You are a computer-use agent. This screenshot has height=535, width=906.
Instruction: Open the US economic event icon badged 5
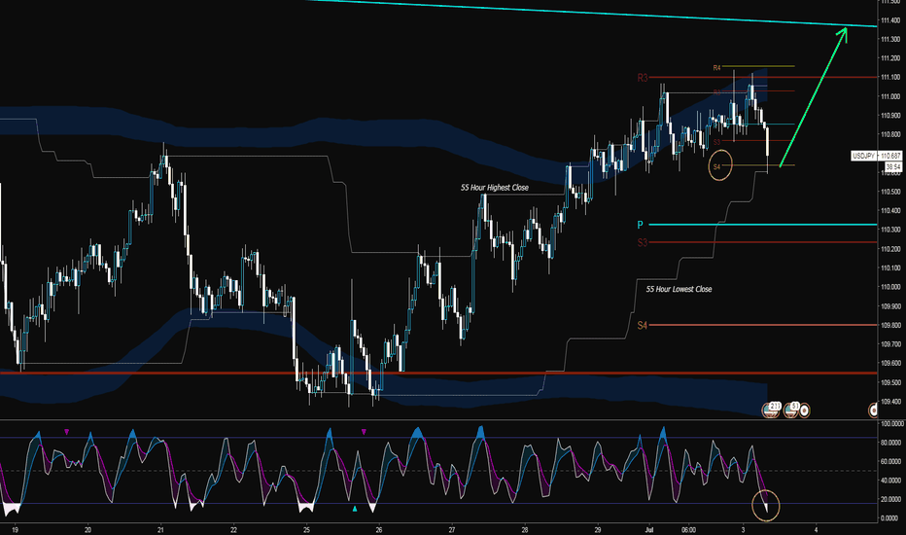click(x=790, y=410)
